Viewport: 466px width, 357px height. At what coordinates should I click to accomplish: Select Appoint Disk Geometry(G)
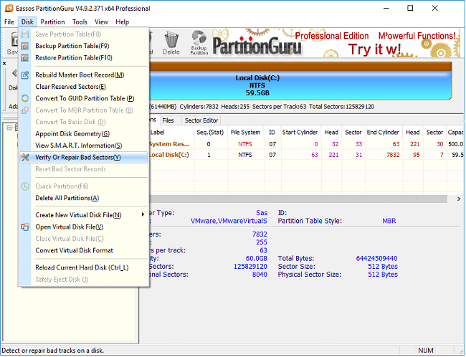click(84, 134)
